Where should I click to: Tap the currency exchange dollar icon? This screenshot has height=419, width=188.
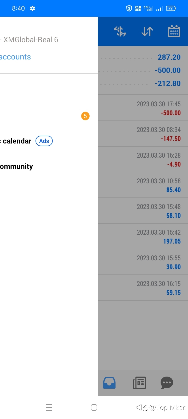120,32
